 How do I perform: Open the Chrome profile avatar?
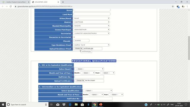click(x=183, y=7)
